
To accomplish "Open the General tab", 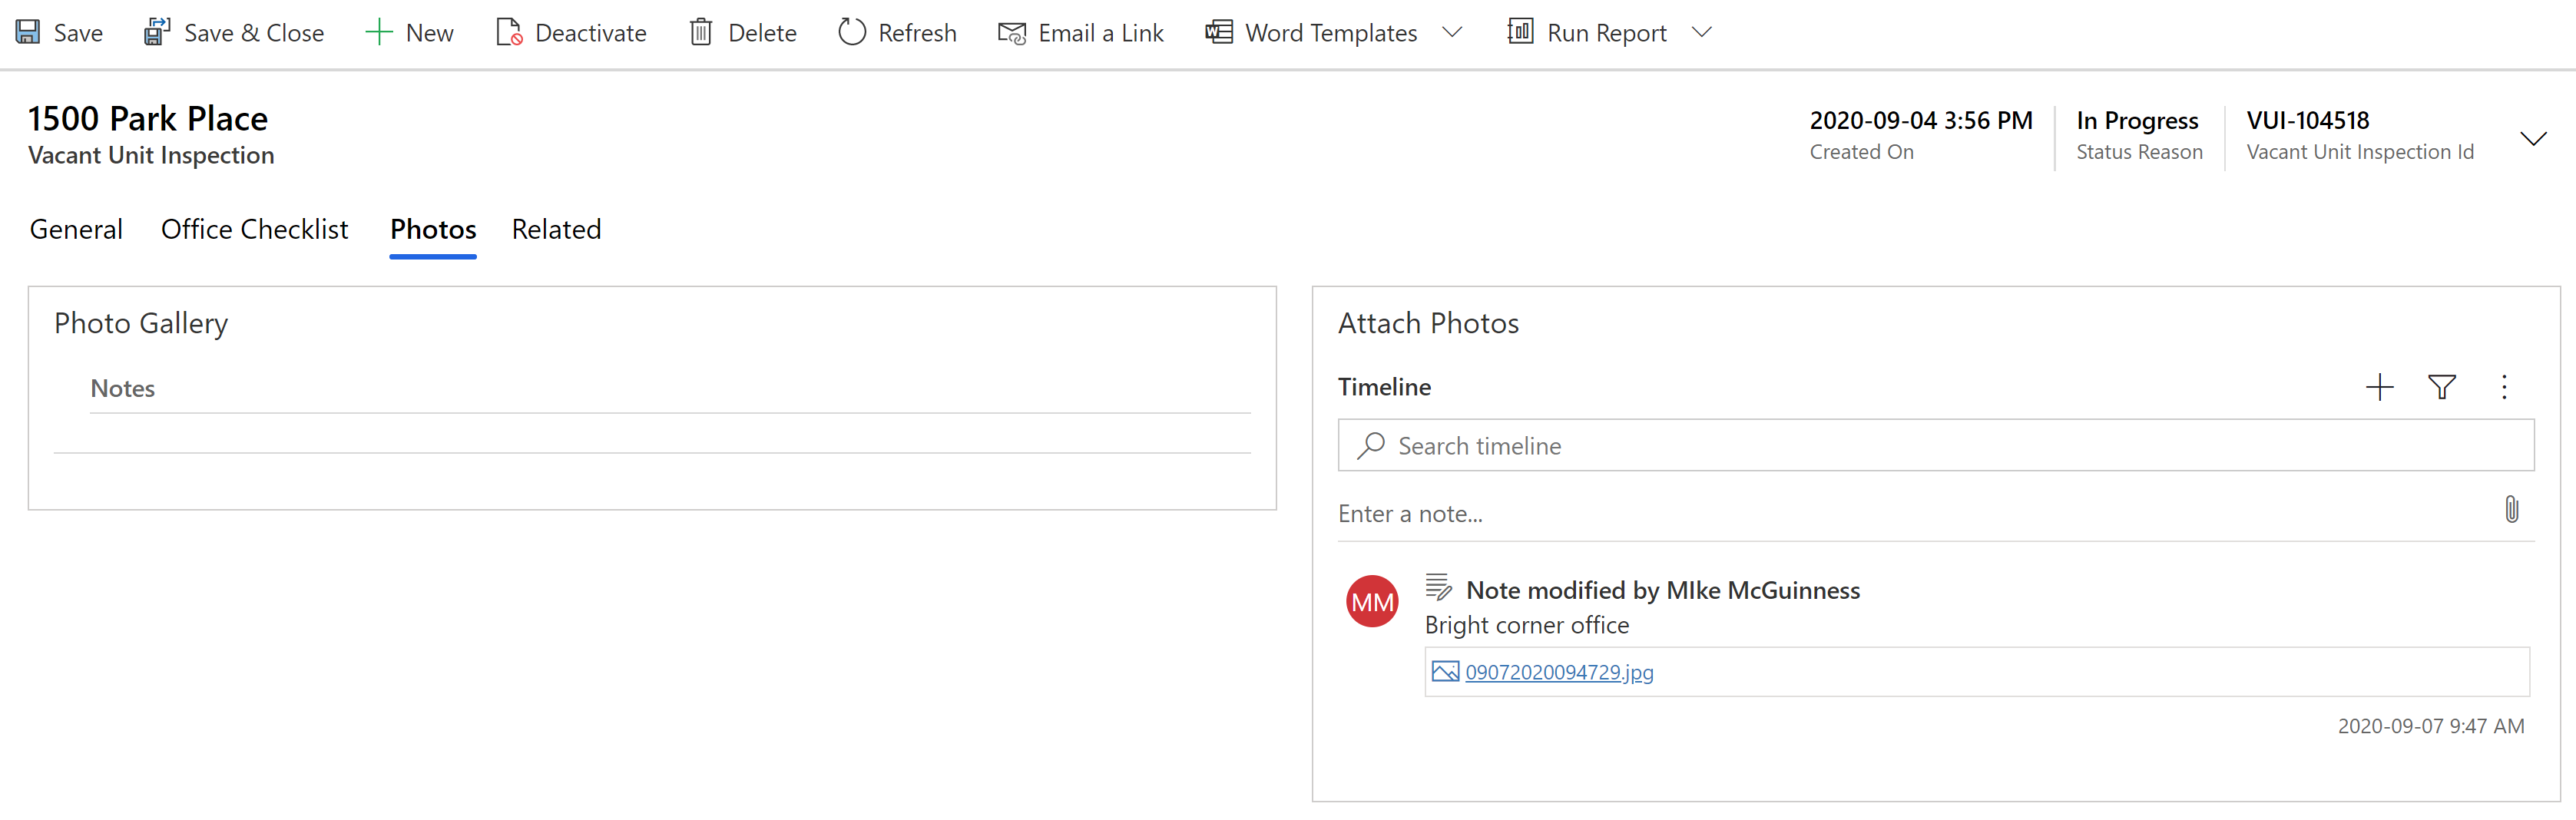I will [x=76, y=229].
